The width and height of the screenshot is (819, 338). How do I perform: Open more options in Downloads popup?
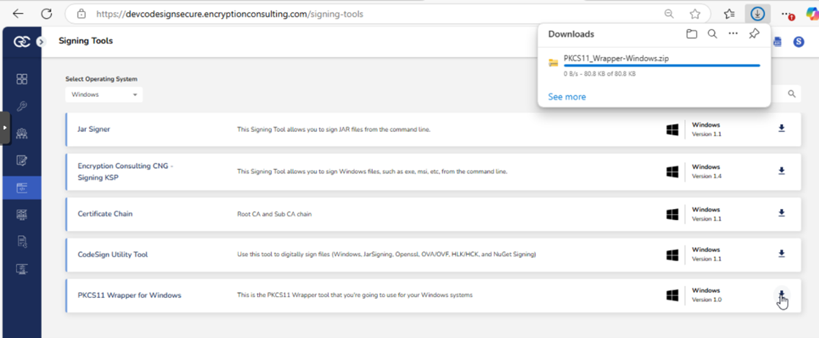[x=733, y=34]
